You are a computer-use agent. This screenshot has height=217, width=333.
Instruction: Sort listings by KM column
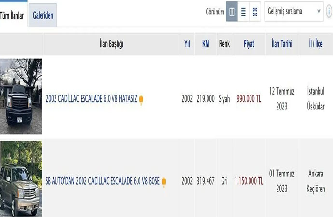tap(206, 44)
